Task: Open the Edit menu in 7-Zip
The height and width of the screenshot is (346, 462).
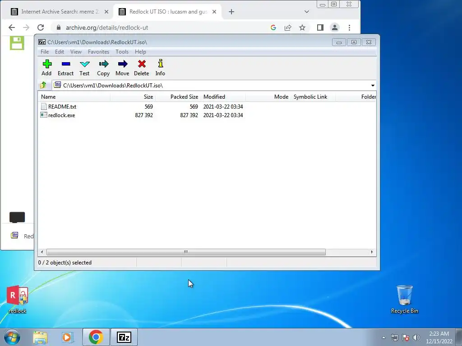Action: [x=60, y=52]
